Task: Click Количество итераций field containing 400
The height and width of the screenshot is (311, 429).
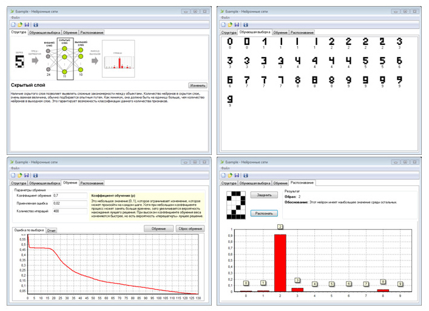Action: (70, 211)
